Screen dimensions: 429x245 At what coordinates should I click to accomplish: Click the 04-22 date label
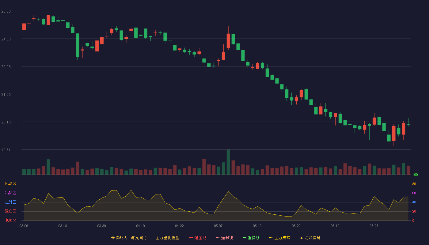click(x=179, y=226)
